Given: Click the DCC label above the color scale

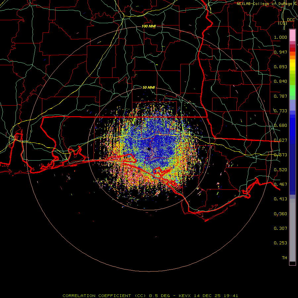Looking at the screenshot, I should pyautogui.click(x=291, y=20).
